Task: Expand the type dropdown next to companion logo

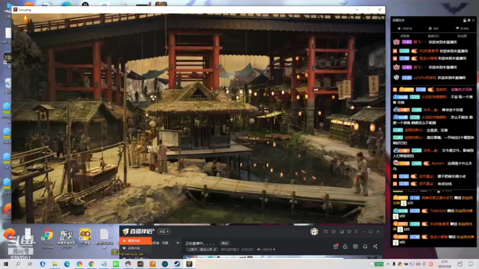Action: 163,231
